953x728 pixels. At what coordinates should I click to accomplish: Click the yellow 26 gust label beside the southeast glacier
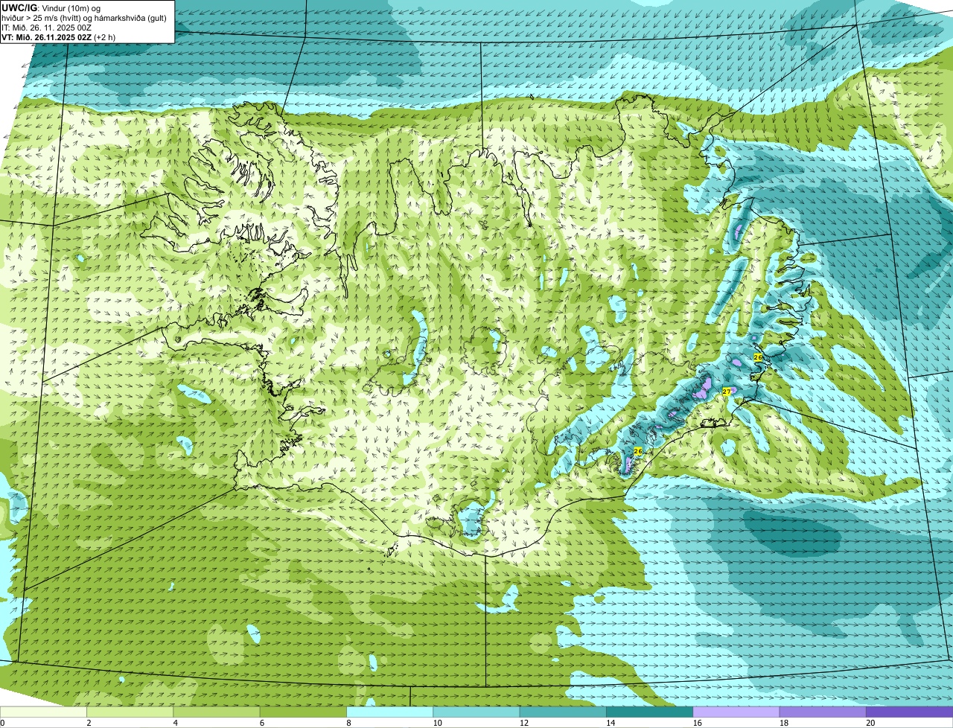(638, 451)
